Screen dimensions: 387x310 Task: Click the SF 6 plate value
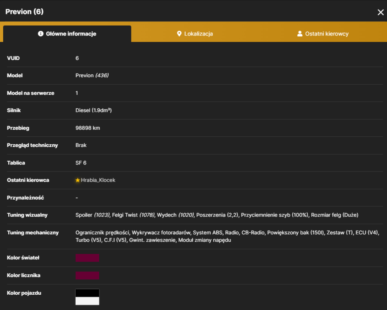81,163
